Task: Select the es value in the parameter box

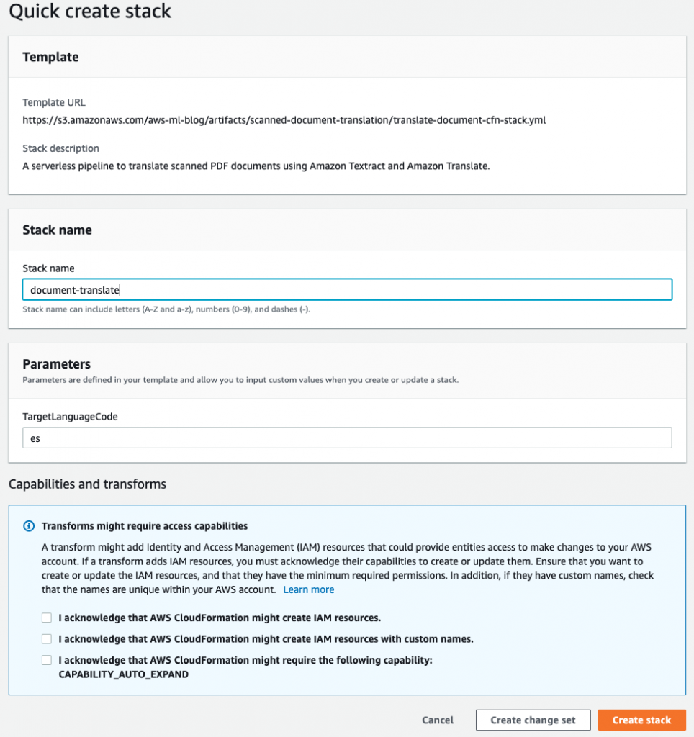Action: [x=35, y=437]
